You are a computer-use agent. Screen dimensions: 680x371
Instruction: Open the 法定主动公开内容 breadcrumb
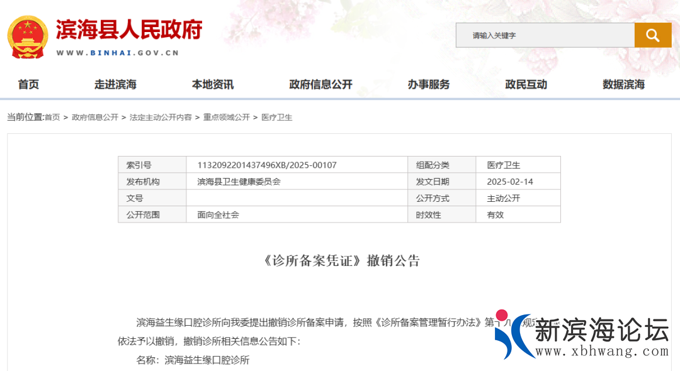161,118
